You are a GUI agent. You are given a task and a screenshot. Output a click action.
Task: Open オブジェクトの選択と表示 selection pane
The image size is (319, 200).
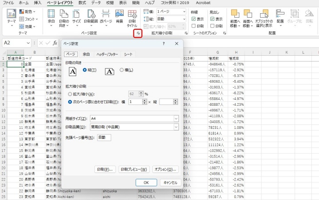[264, 18]
